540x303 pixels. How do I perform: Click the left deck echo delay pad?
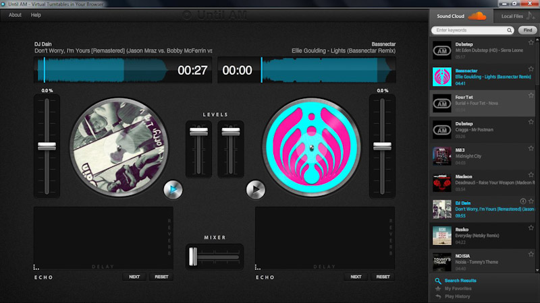(x=103, y=238)
